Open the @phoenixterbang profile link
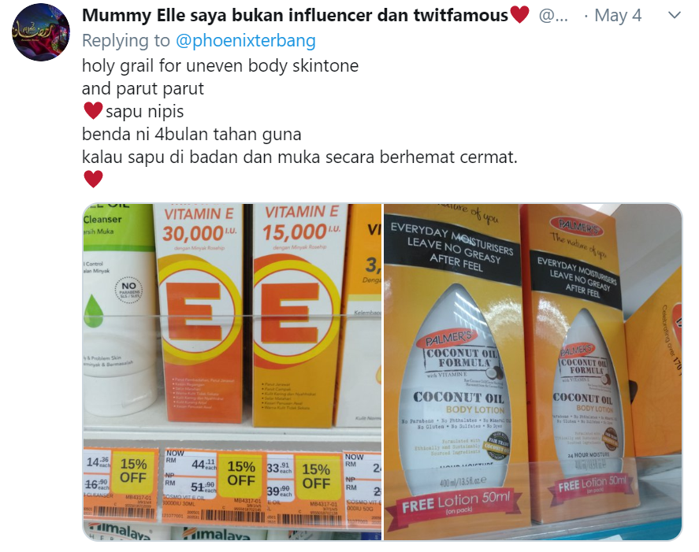699x552 pixels. pyautogui.click(x=246, y=40)
